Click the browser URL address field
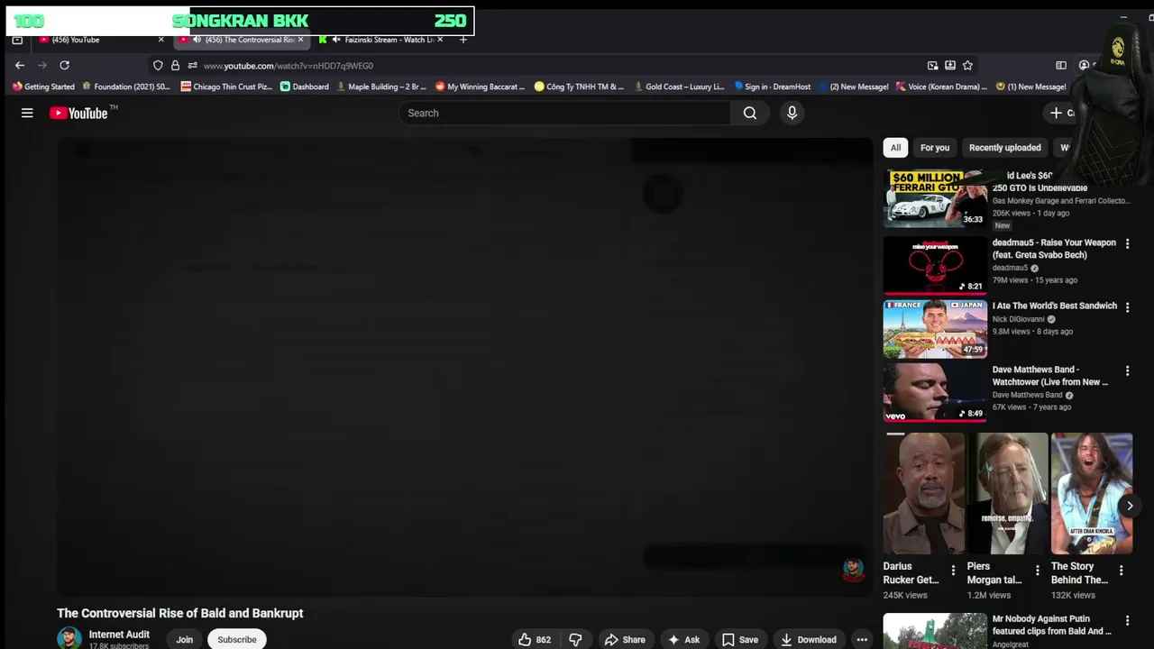Viewport: 1154px width, 649px height. [x=559, y=66]
